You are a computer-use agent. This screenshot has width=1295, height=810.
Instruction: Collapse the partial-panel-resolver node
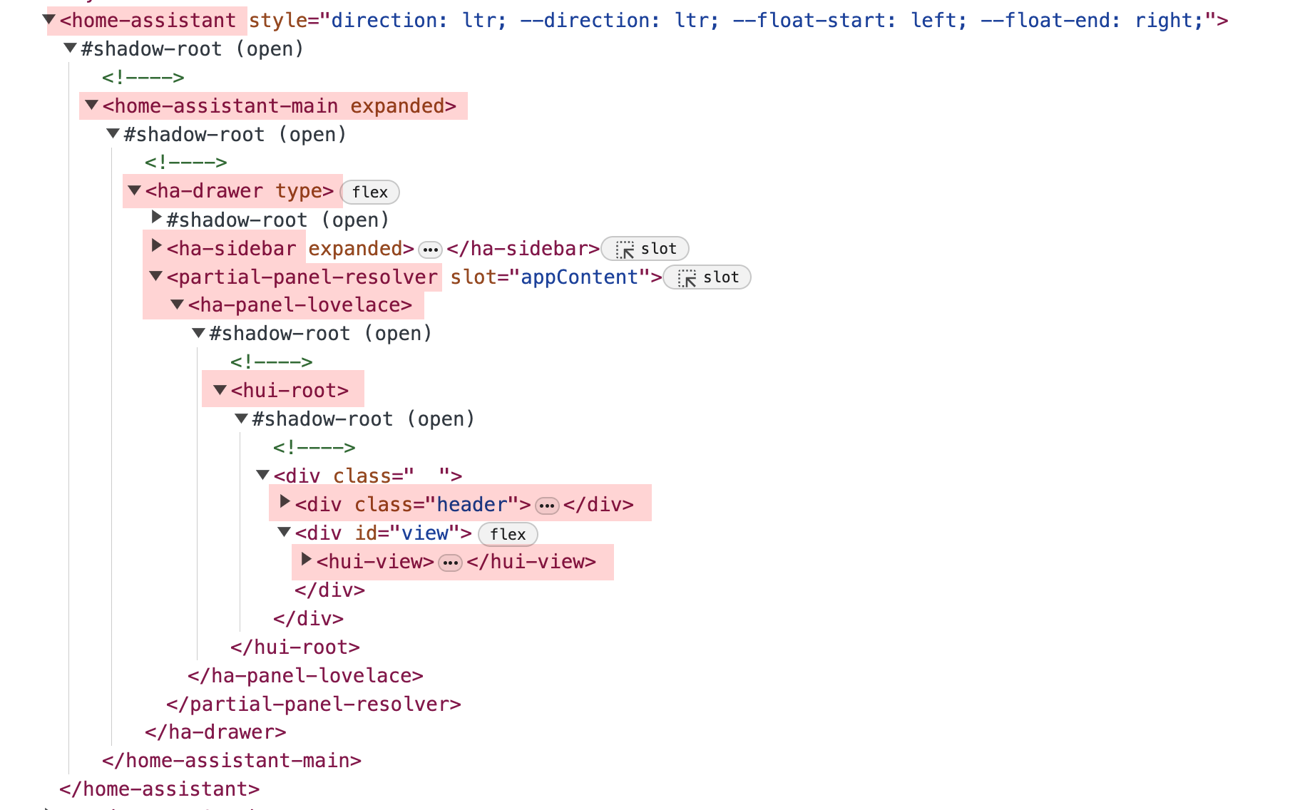pyautogui.click(x=155, y=276)
